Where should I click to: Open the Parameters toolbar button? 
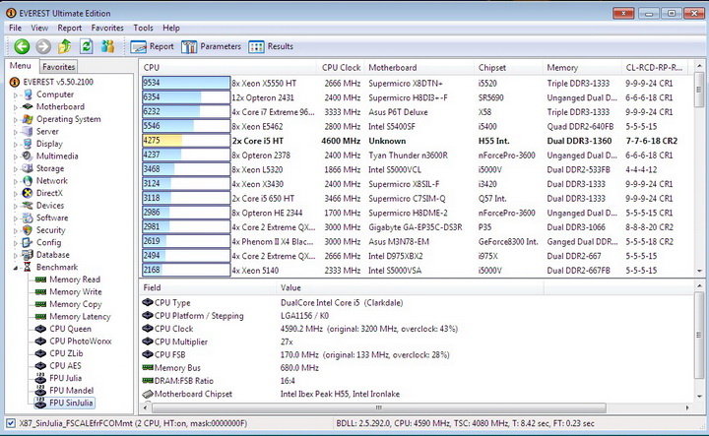pyautogui.click(x=211, y=46)
